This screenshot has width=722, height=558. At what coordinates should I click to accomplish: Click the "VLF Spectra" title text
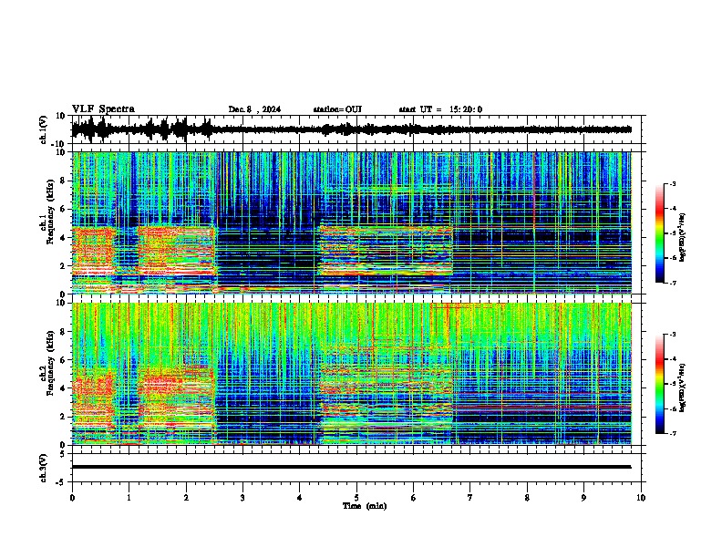tap(103, 109)
